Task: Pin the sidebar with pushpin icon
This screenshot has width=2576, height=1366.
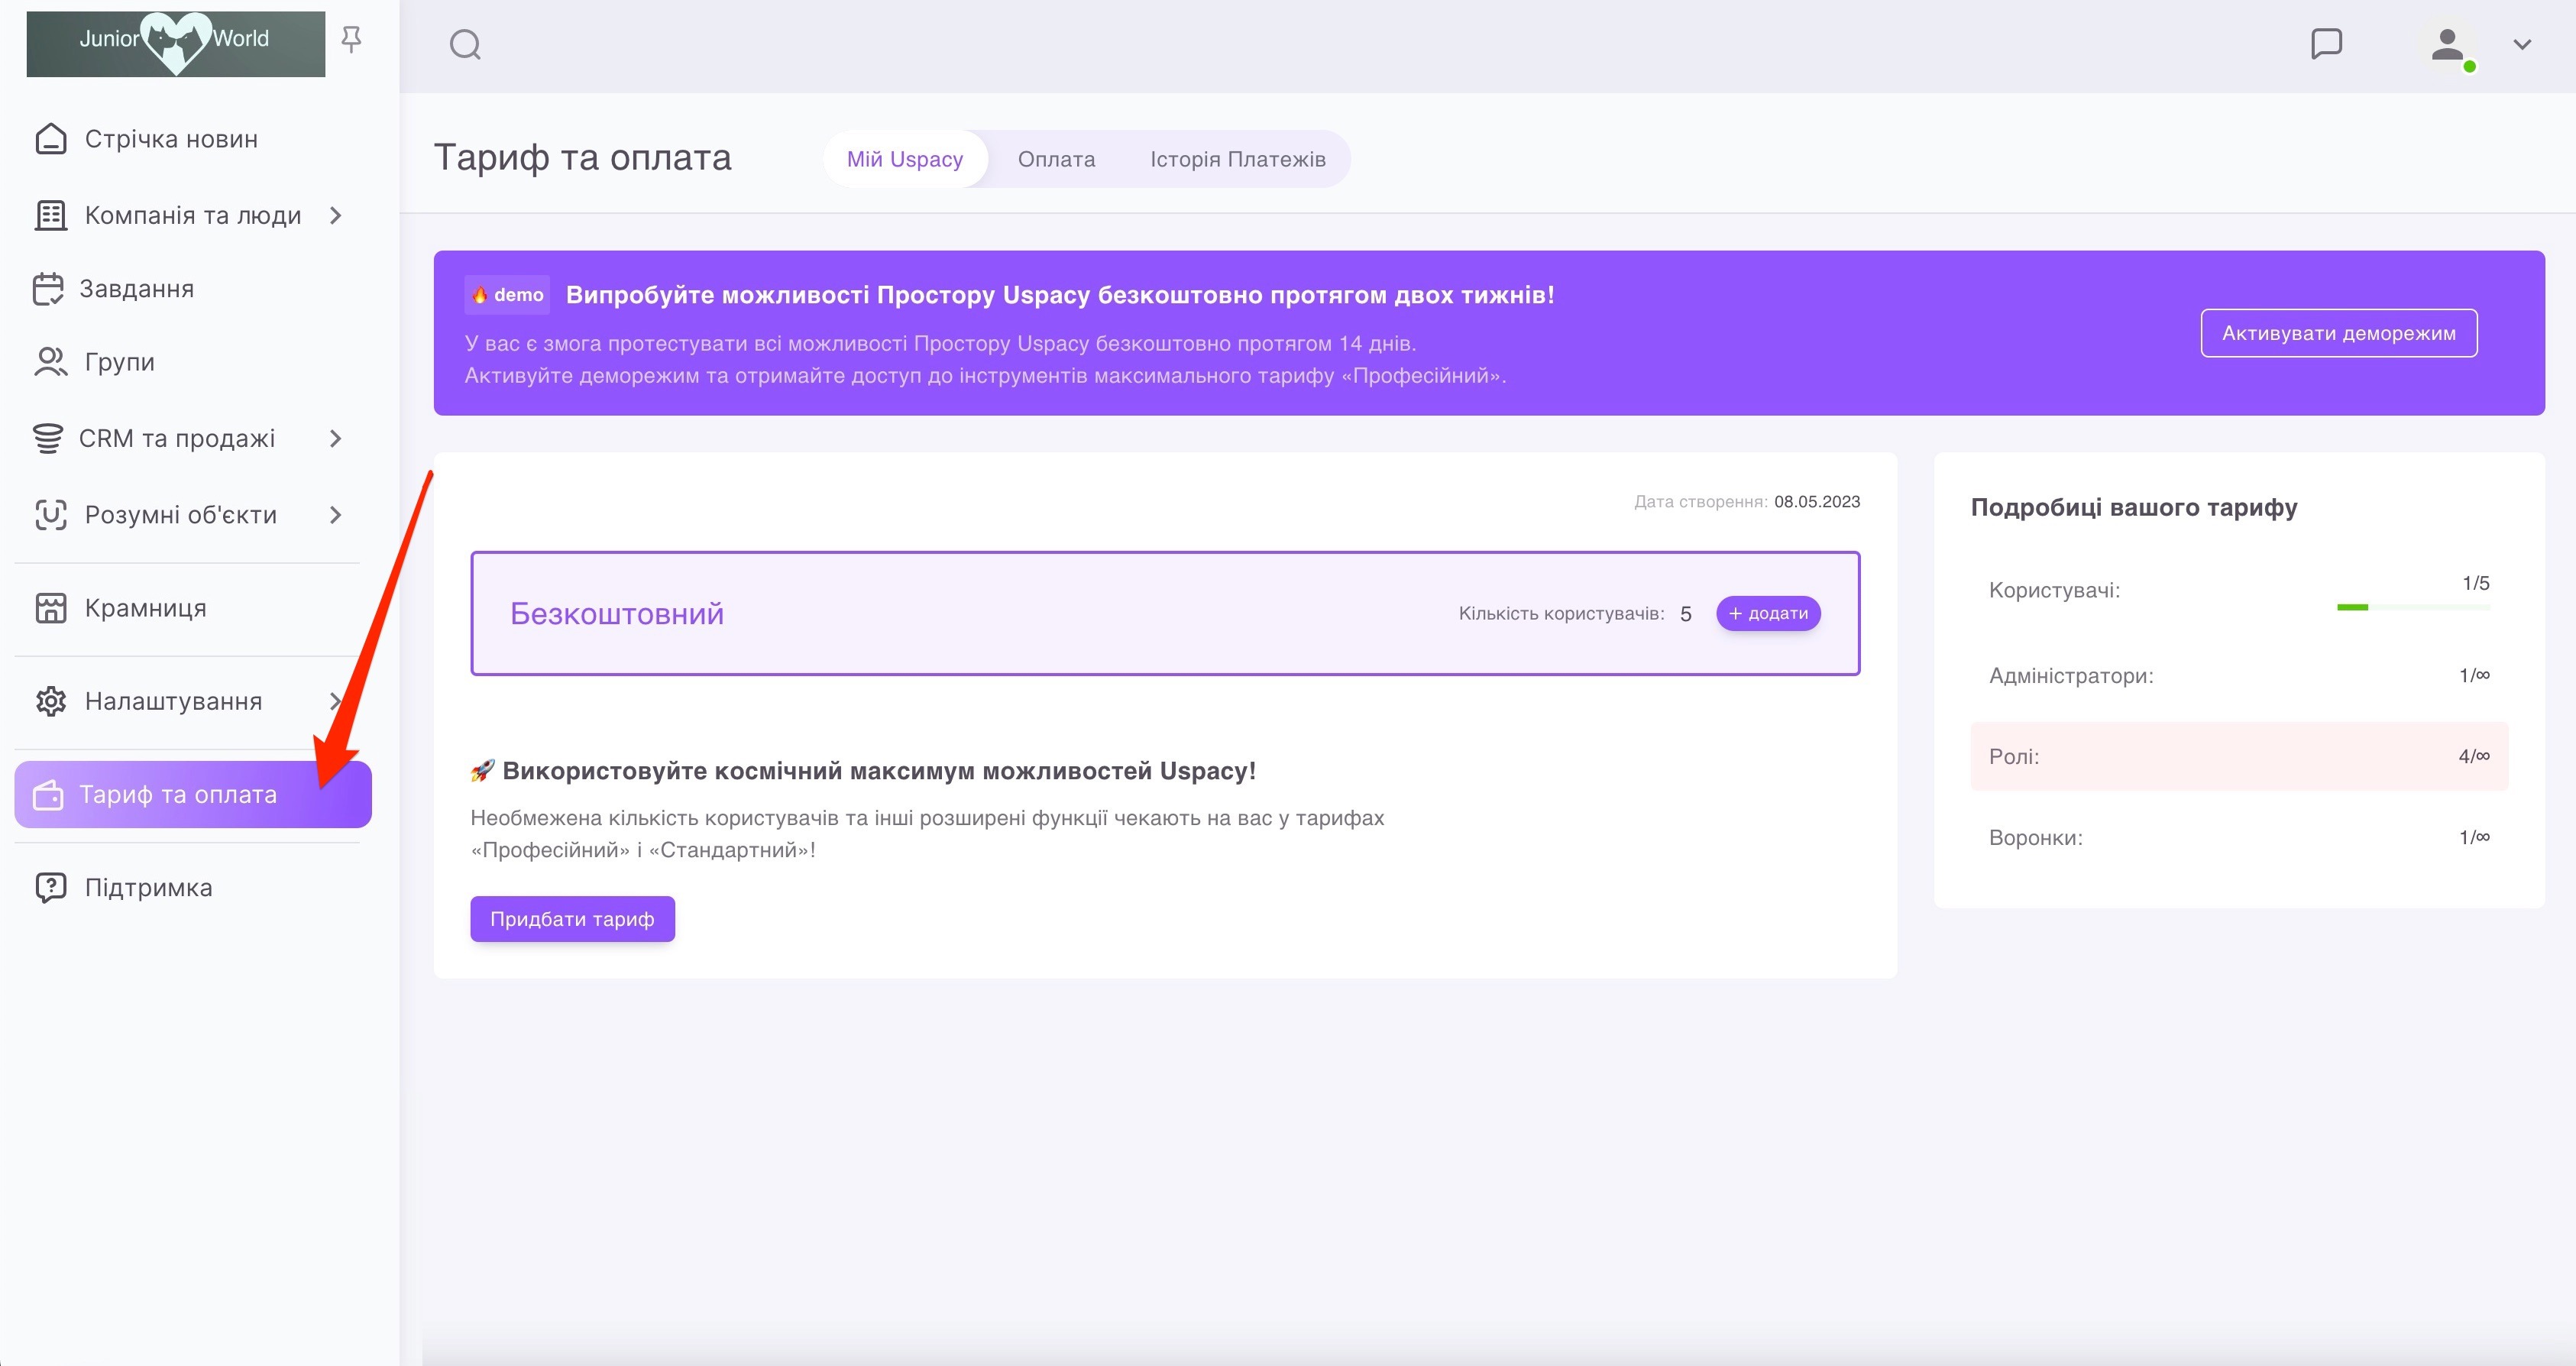Action: click(x=351, y=40)
